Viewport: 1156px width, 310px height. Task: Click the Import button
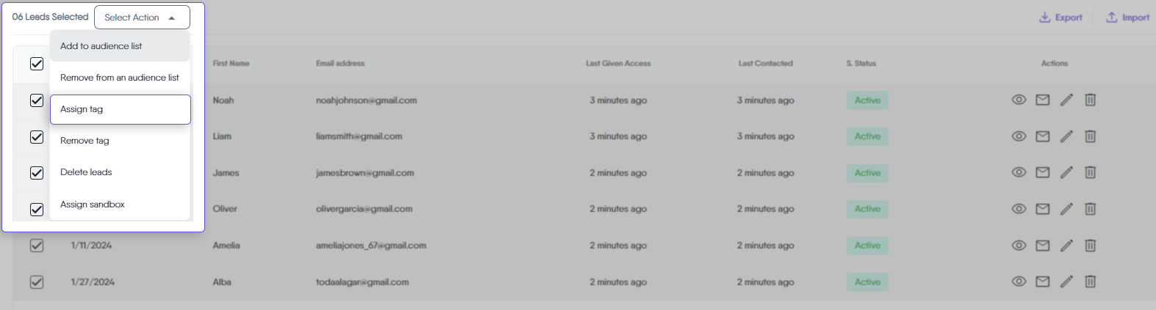point(1127,18)
